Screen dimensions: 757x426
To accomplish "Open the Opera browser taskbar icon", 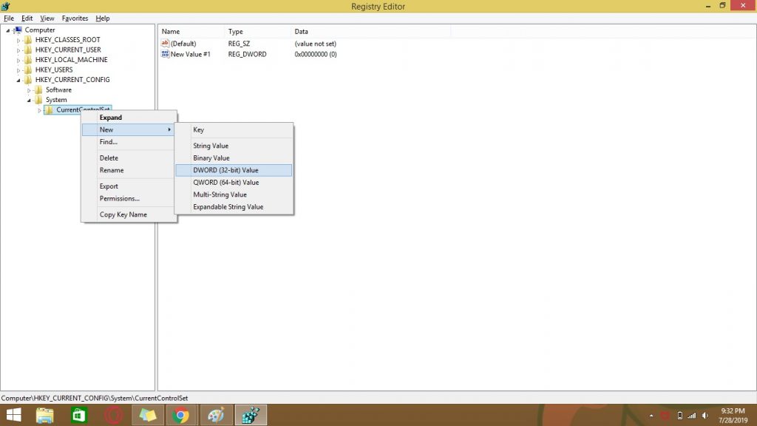I will pyautogui.click(x=113, y=415).
